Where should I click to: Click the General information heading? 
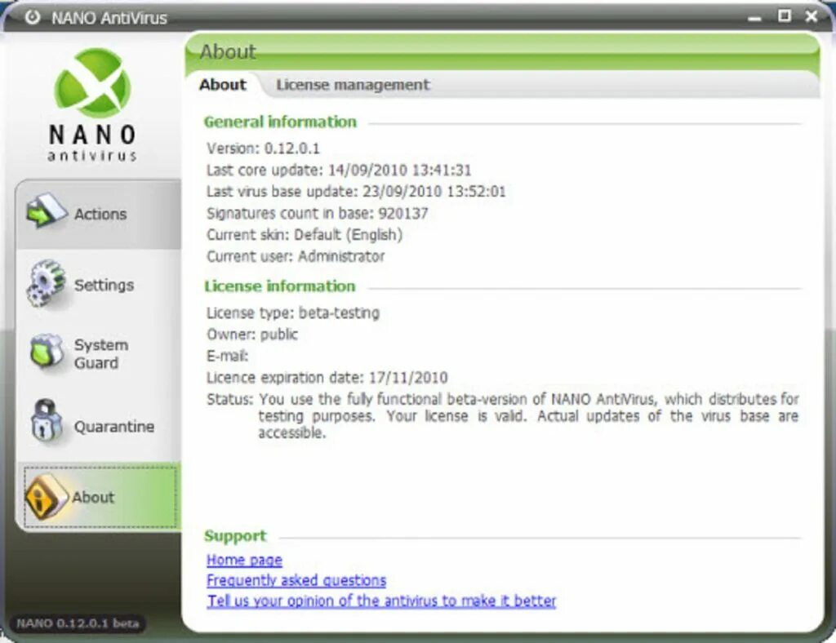pos(280,122)
